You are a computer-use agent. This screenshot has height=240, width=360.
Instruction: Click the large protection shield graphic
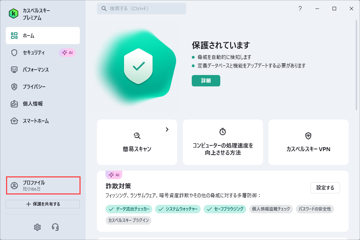pos(138,66)
